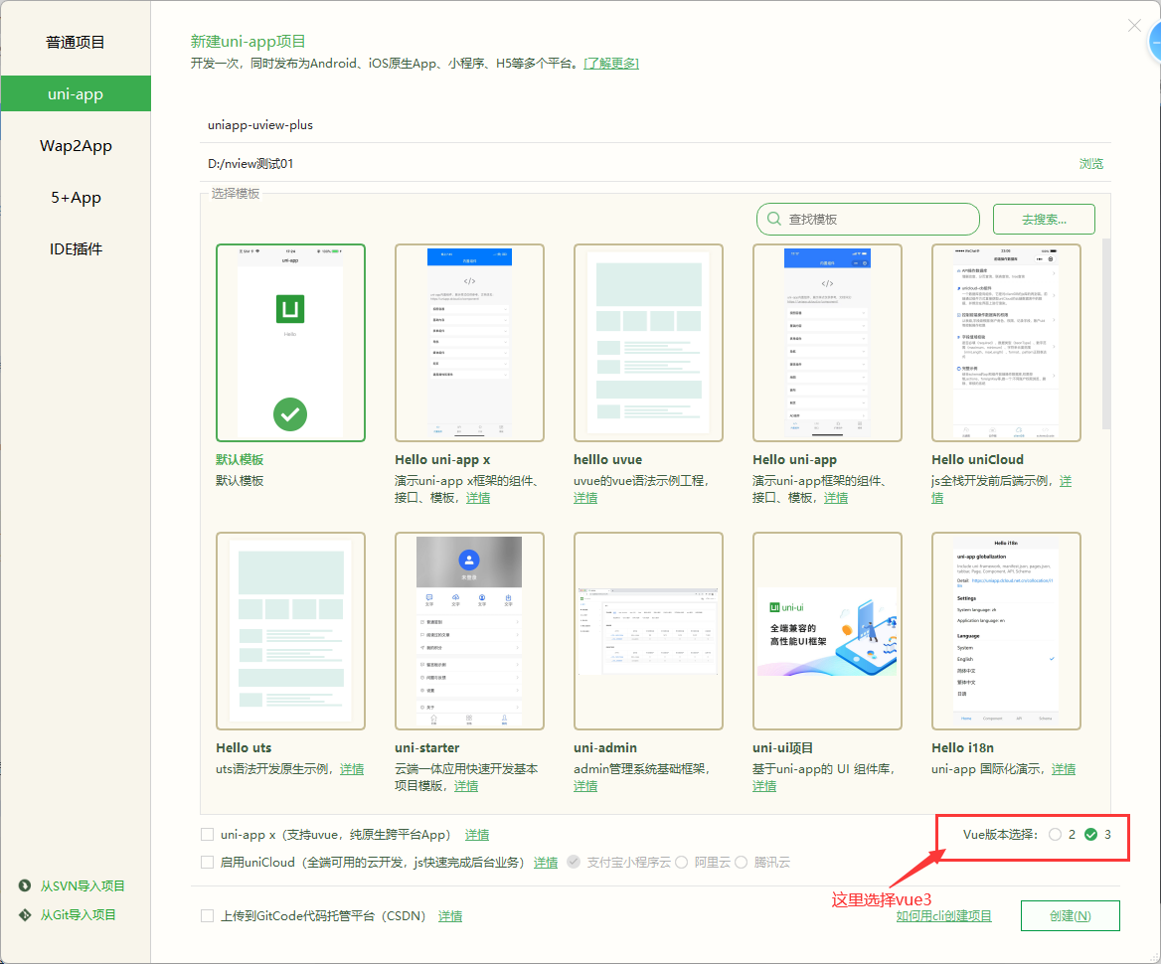Switch to the Wap2App tab

click(76, 146)
